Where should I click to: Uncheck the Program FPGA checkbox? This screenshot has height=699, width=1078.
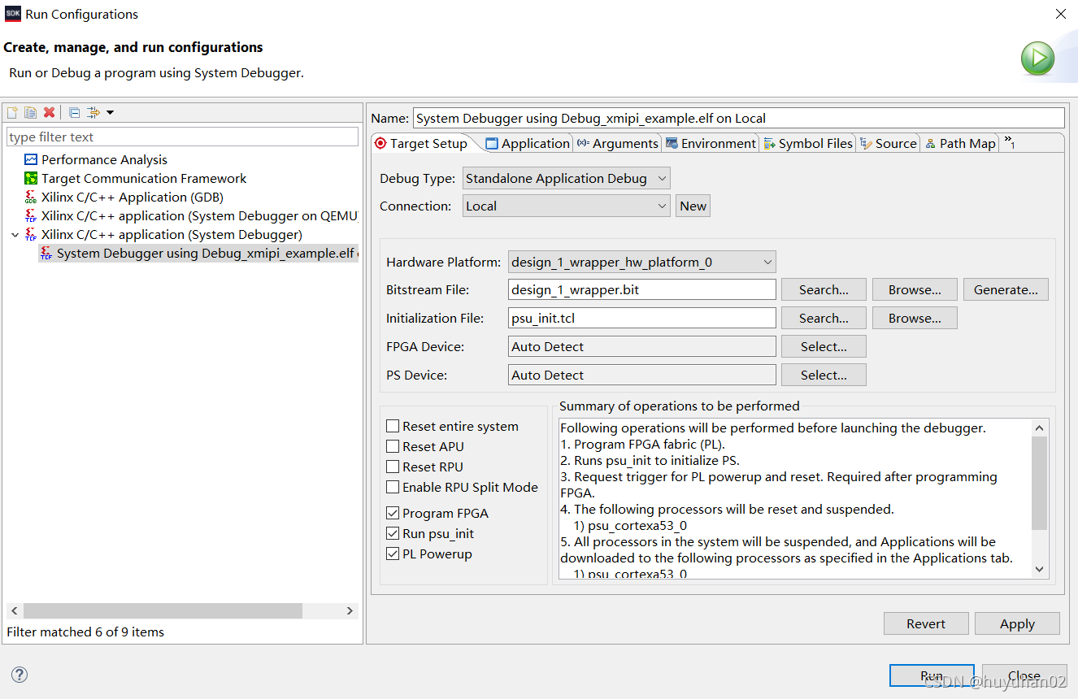tap(393, 513)
